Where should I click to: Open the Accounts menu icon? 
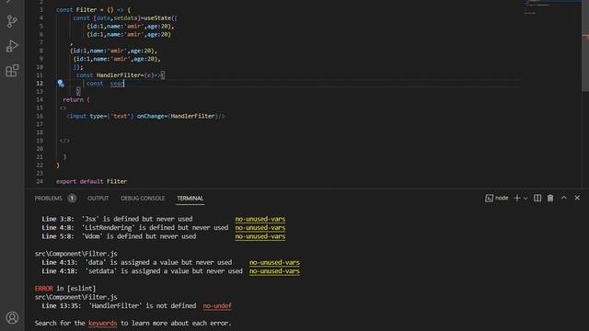12,317
